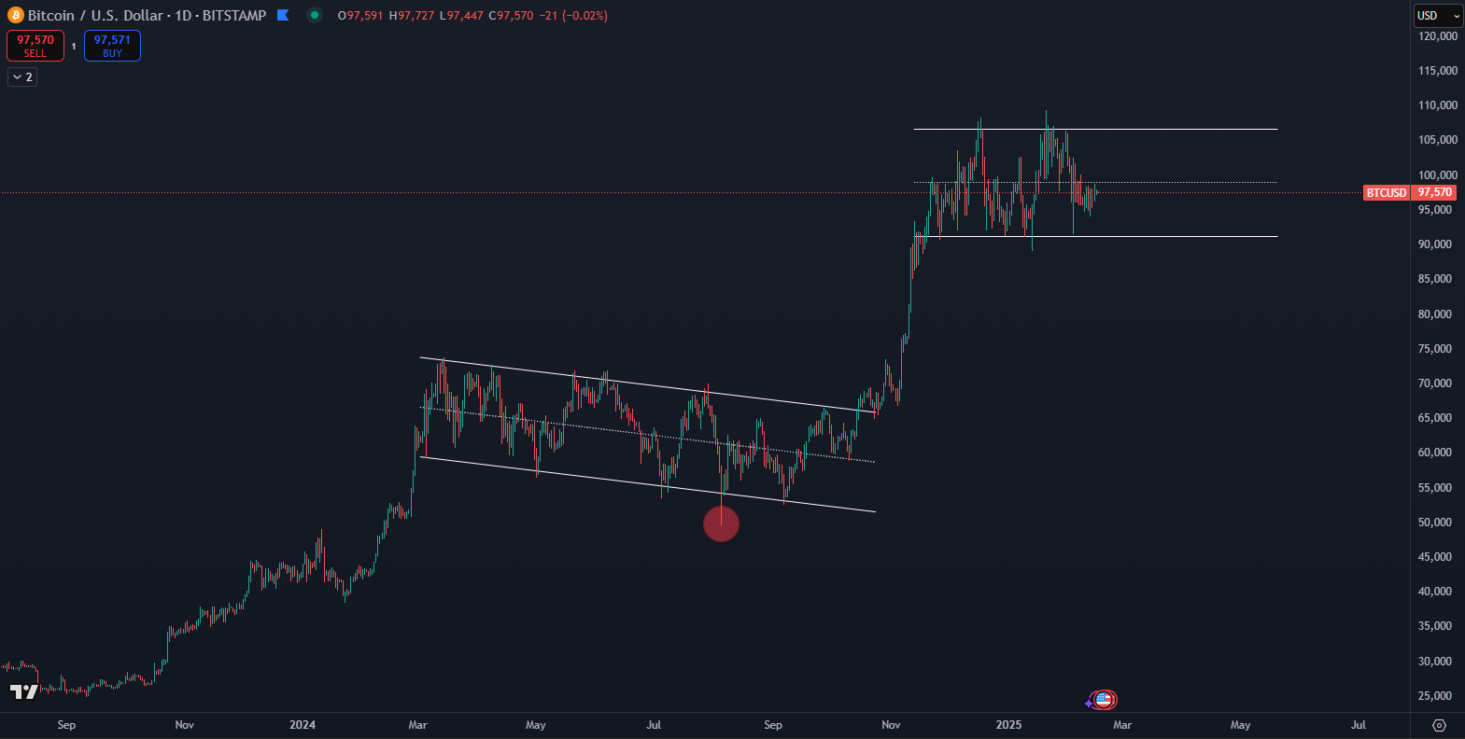Viewport: 1465px width, 739px height.
Task: Select the upper horizontal line of 2025 range
Action: 1167,129
